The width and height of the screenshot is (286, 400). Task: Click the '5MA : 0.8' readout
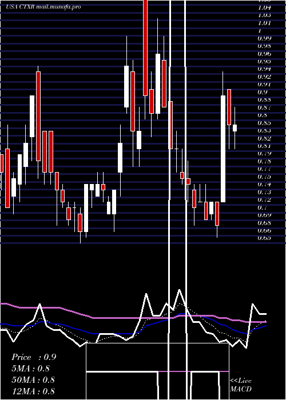coord(31,369)
